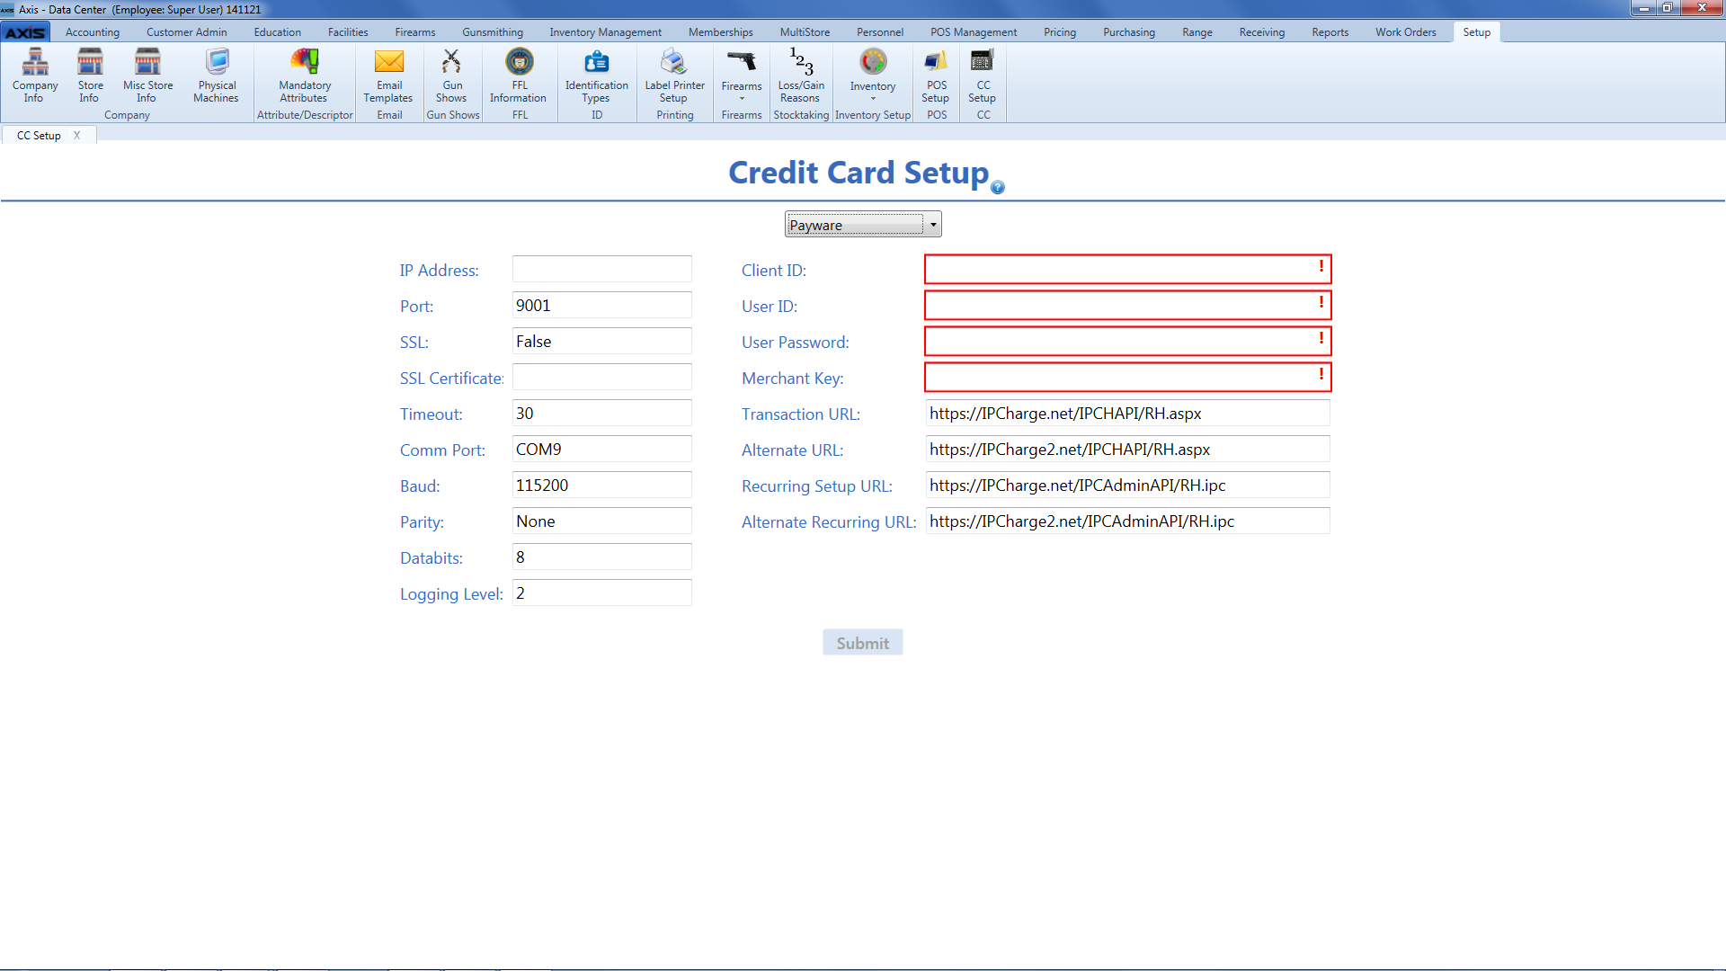The width and height of the screenshot is (1726, 971).
Task: Select the Setup ribbon tab
Action: 1477,32
